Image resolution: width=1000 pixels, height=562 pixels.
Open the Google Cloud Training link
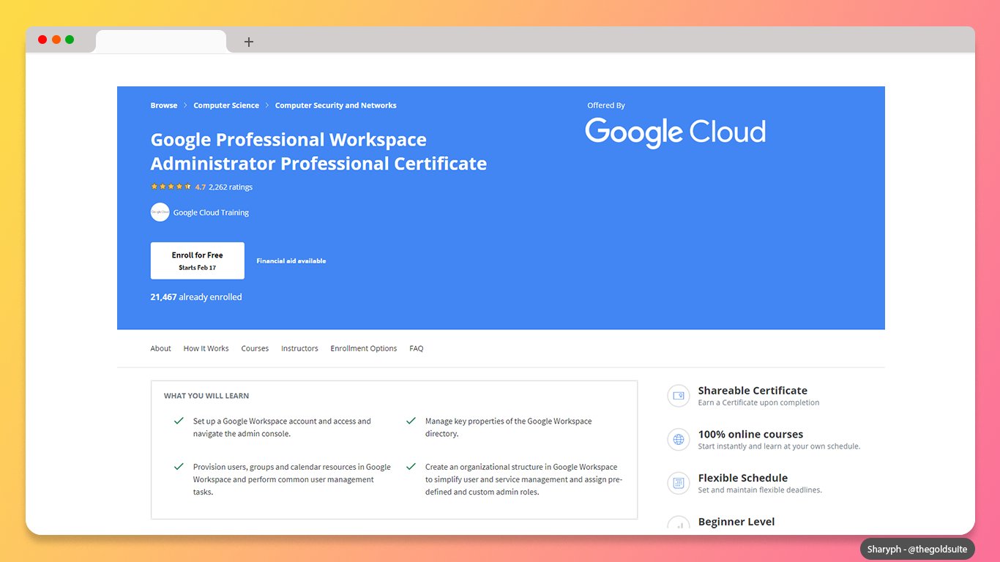[211, 212]
